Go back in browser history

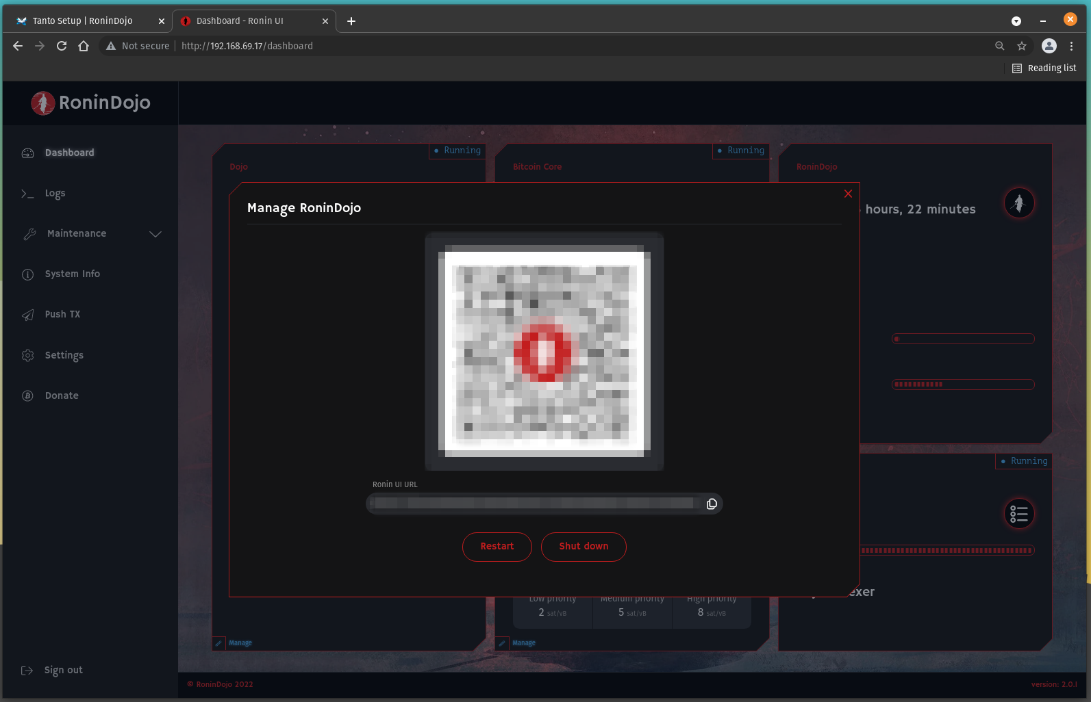tap(18, 46)
